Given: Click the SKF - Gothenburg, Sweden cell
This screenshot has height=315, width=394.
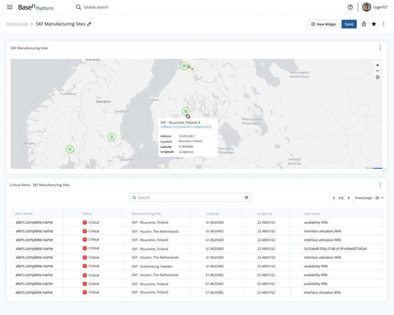Looking at the screenshot, I should tap(152, 266).
